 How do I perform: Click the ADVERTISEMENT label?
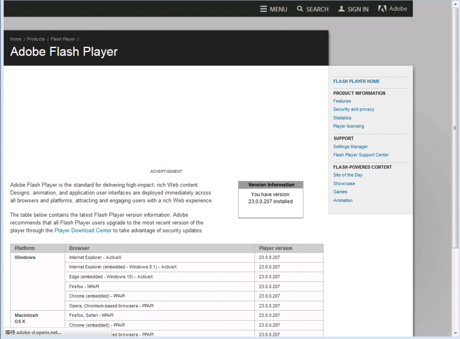point(166,171)
